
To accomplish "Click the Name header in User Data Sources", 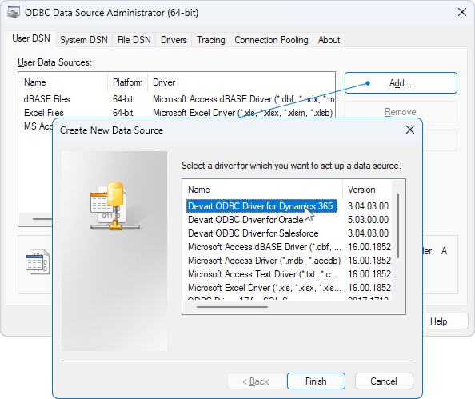I will click(63, 82).
